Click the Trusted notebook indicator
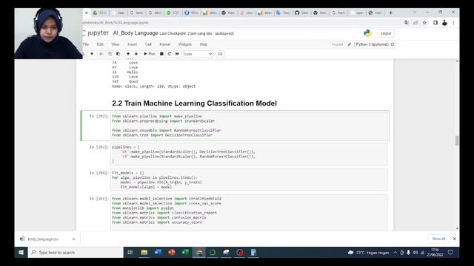 point(338,44)
